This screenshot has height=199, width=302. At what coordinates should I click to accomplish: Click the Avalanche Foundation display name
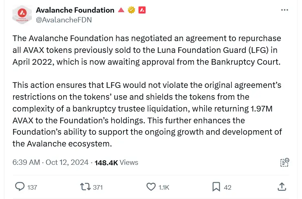75,10
